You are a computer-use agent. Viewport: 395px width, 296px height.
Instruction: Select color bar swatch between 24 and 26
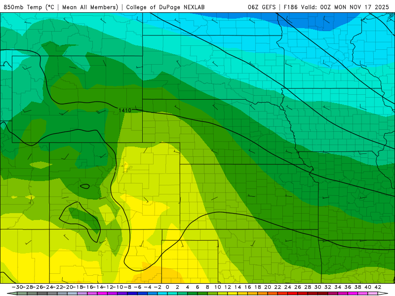click(292, 294)
